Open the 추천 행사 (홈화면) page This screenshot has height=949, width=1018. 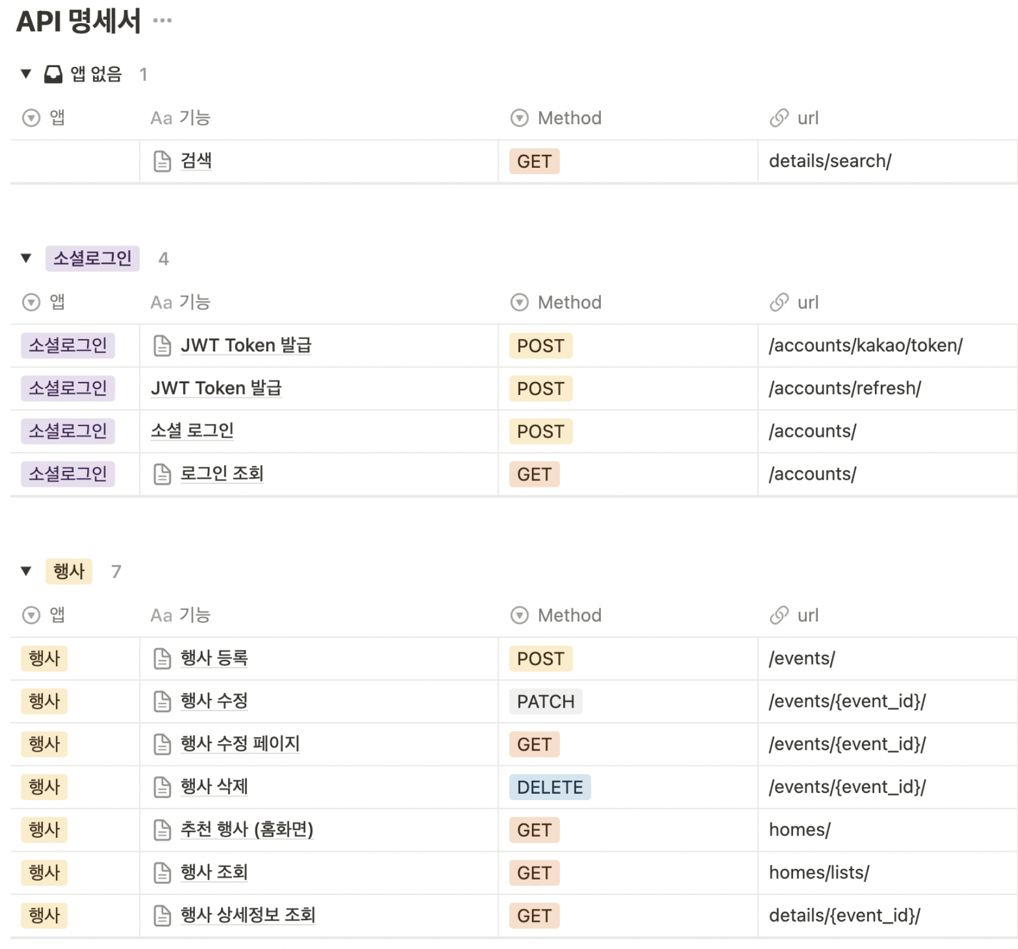tap(247, 830)
